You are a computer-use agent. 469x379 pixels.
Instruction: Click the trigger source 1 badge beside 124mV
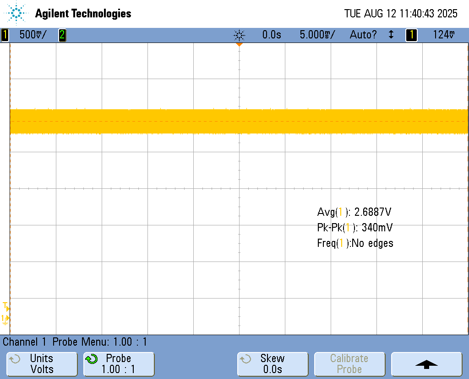coord(411,35)
